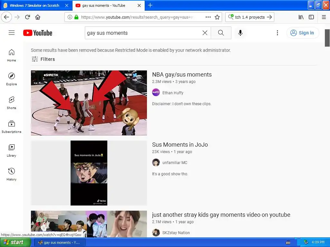Screen dimensions: 330x247
Task: Open YouTube settings three-dot menu
Action: 277,33
